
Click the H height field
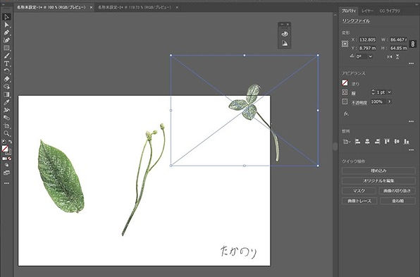399,48
